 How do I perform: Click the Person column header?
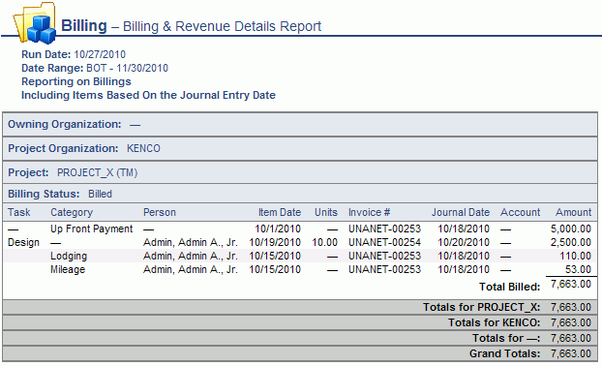point(160,212)
